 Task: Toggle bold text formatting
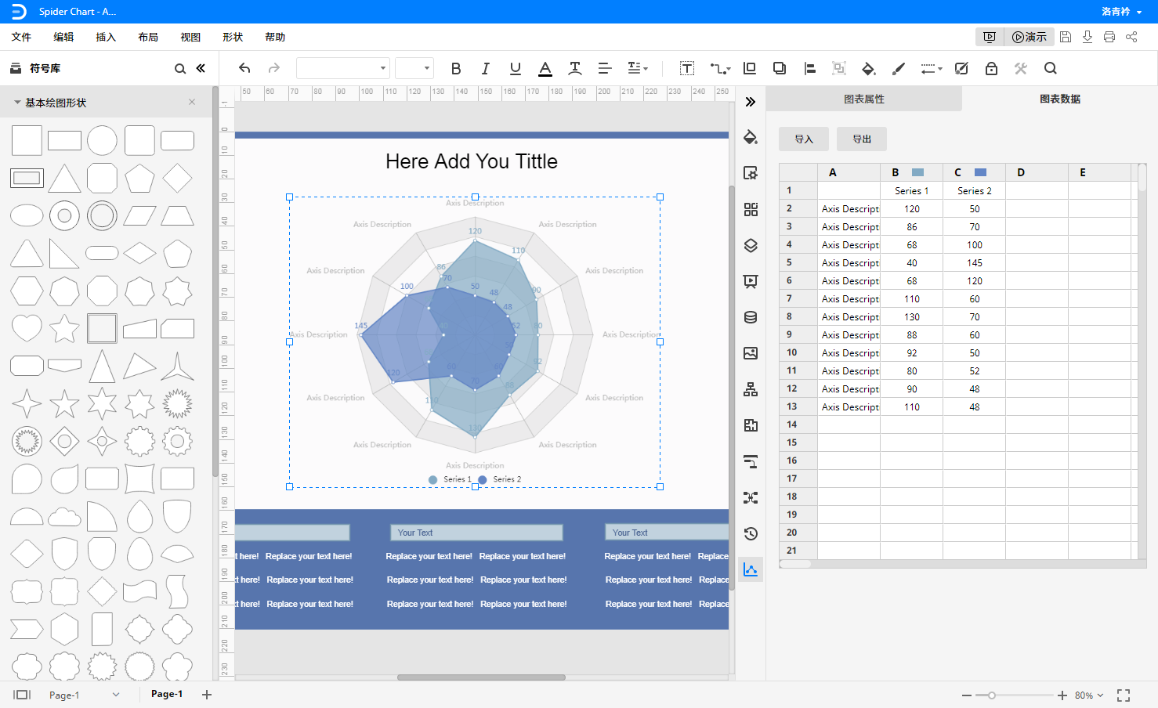pos(456,68)
